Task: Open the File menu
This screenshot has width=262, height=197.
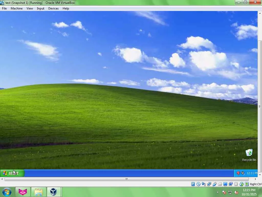Action: click(4, 8)
